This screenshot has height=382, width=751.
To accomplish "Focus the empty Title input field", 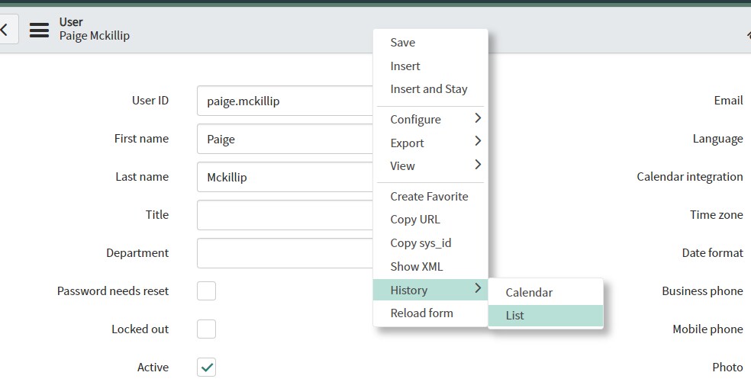I will pos(286,215).
